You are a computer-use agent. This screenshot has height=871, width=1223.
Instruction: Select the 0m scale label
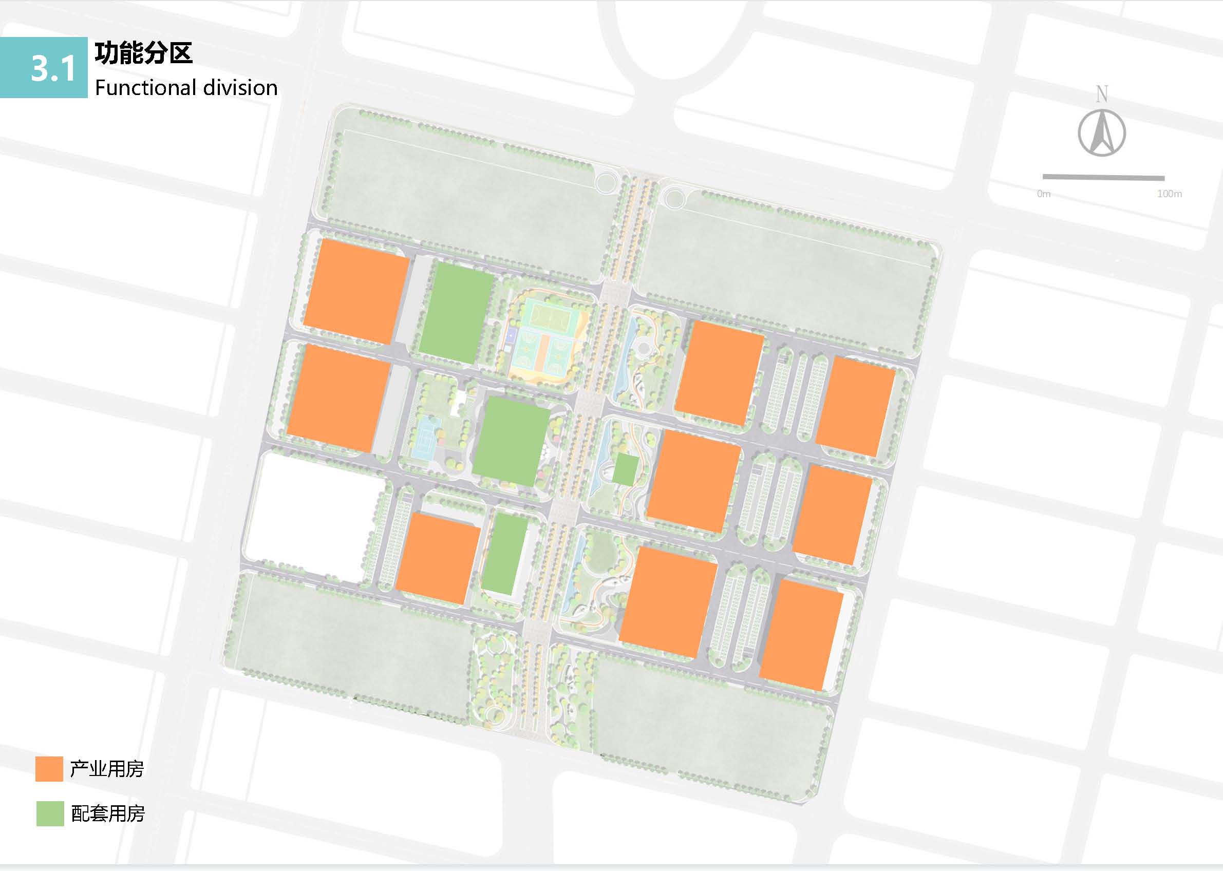1043,194
